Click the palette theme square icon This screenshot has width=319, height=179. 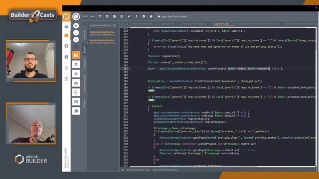pos(76,74)
